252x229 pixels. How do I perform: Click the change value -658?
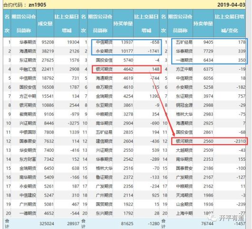tap(155, 42)
